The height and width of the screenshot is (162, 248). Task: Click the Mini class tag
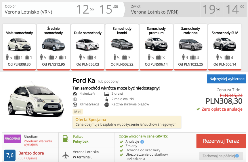(78, 112)
